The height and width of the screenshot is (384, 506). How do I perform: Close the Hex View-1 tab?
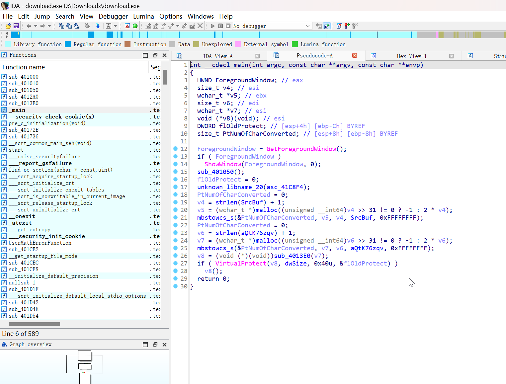tap(452, 56)
